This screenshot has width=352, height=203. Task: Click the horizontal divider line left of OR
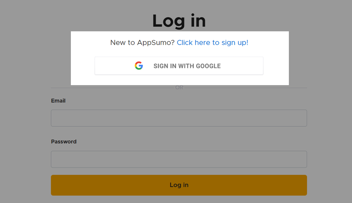[112, 88]
